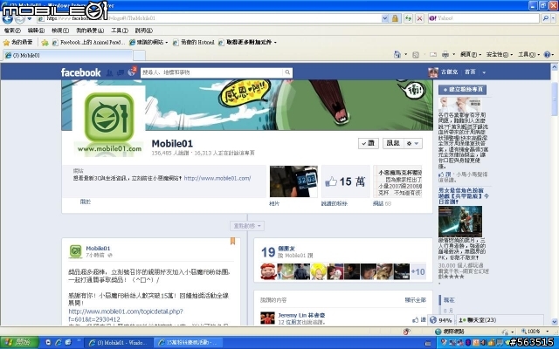Click the Jeremy Lin page thumbnail
The width and height of the screenshot is (559, 349).
point(267,318)
